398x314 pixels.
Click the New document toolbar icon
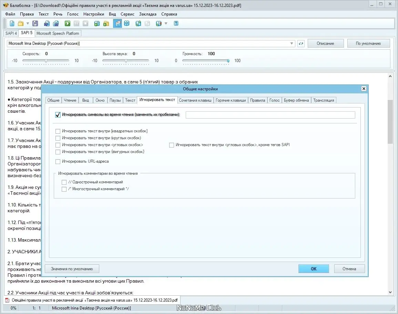point(12,23)
